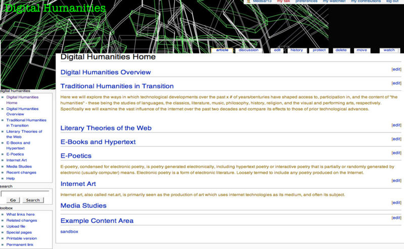The image size is (404, 249).
Task: Click the paragraph beginning 'E-poetry, condensed for electronic poetry'
Action: coord(227,170)
